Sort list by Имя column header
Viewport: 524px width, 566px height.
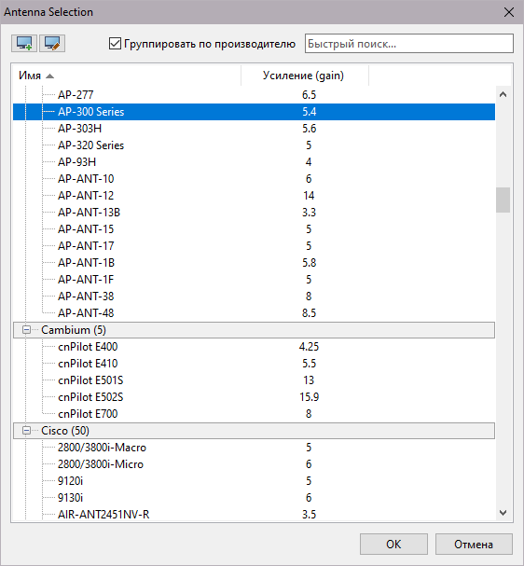click(126, 76)
